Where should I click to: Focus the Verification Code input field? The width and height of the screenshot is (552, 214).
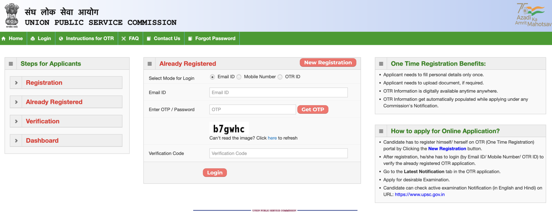coord(278,153)
